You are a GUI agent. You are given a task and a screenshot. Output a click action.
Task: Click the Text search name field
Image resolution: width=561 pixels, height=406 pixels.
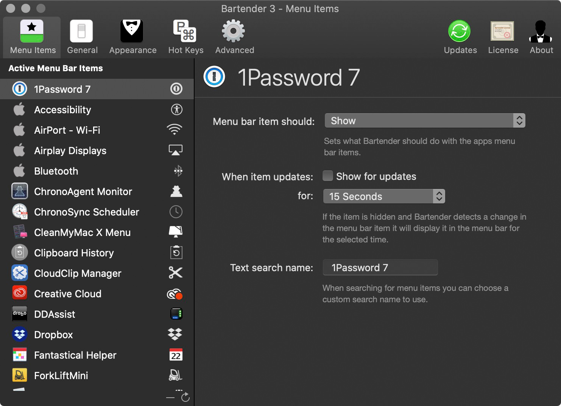(380, 268)
